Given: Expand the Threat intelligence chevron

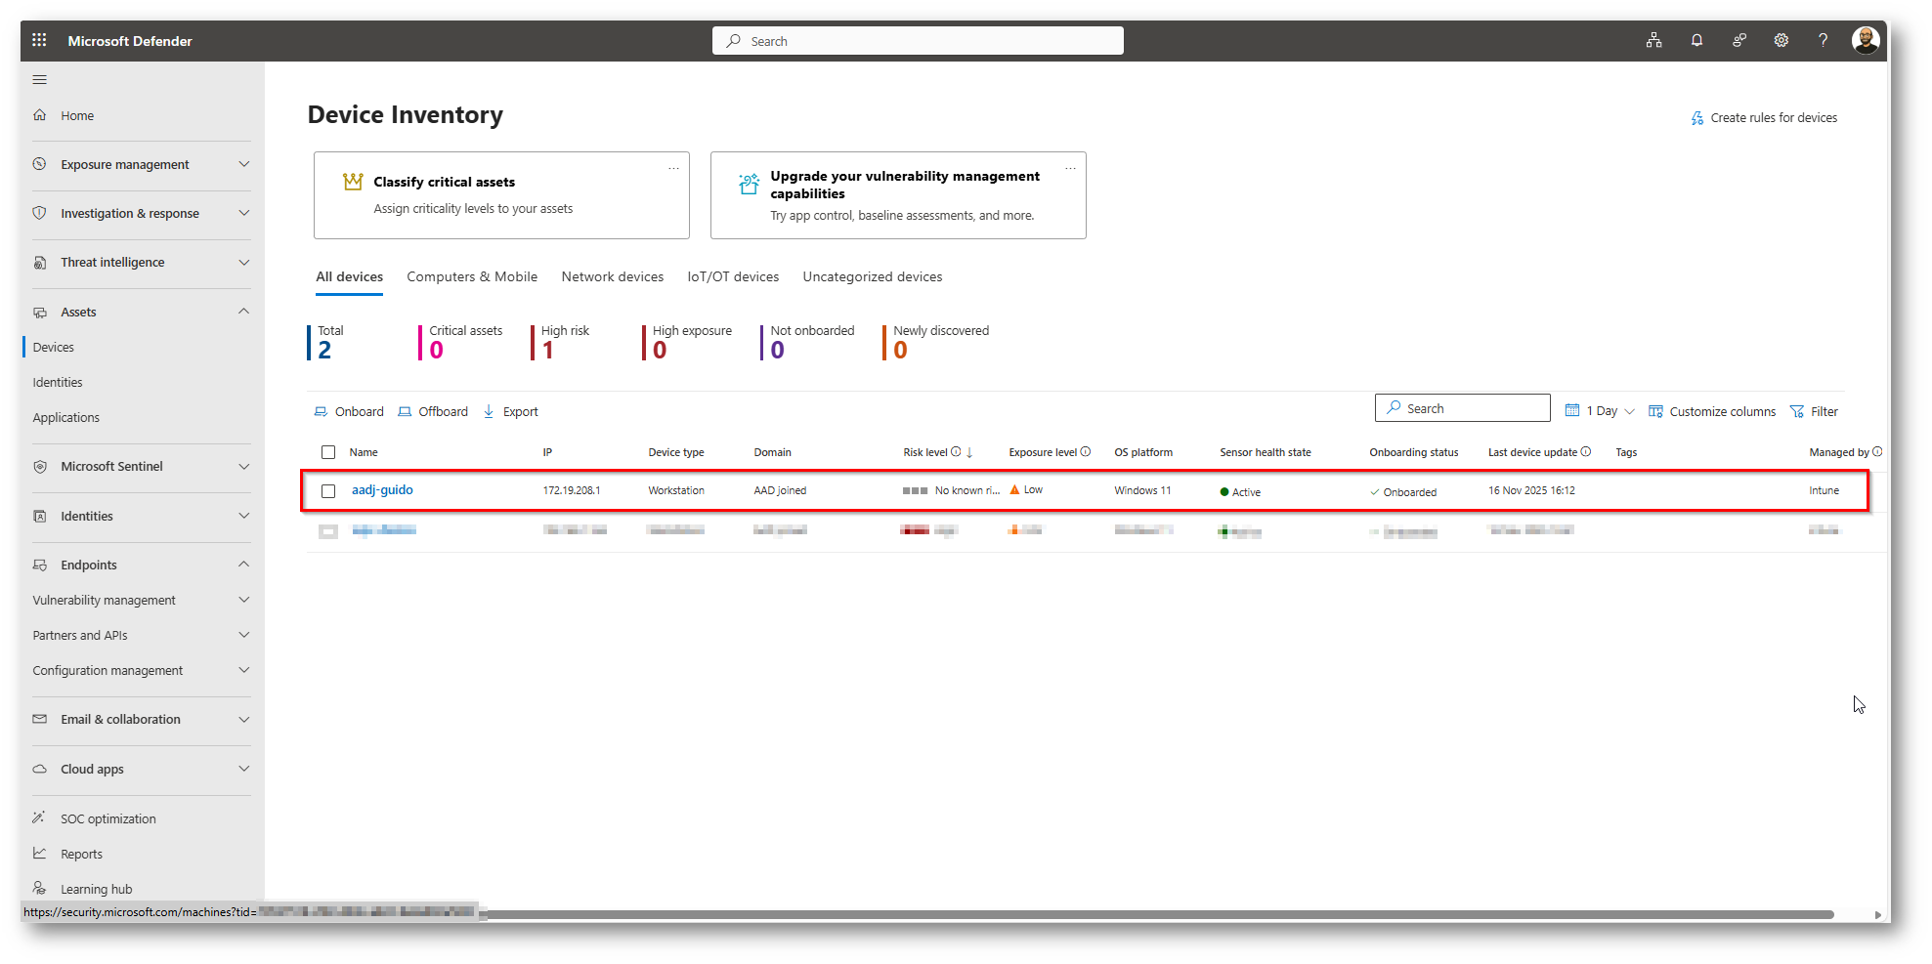Looking at the screenshot, I should click(244, 263).
